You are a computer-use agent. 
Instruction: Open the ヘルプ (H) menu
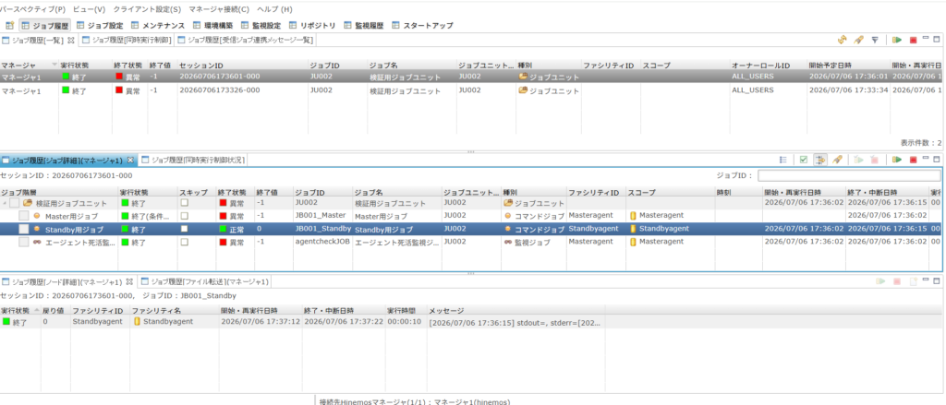click(x=274, y=9)
